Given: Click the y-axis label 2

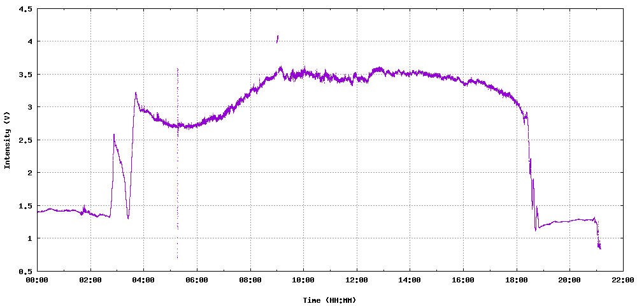Looking at the screenshot, I should pyautogui.click(x=29, y=173).
